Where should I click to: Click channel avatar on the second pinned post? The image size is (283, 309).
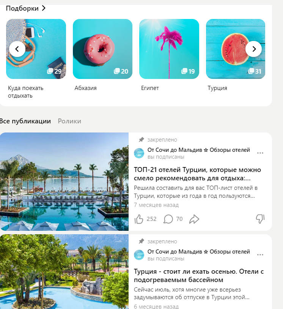139,255
